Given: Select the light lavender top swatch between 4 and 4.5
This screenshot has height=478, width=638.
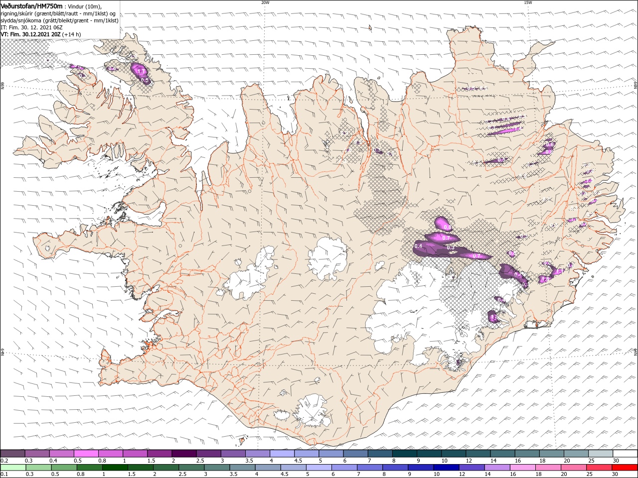Looking at the screenshot, I should pos(282,454).
